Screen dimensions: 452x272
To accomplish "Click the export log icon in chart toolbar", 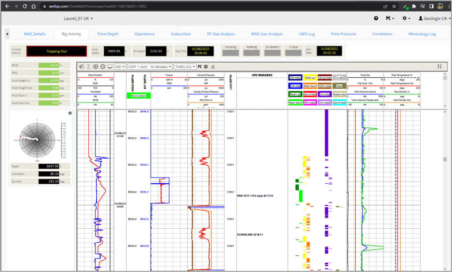I will click(81, 67).
